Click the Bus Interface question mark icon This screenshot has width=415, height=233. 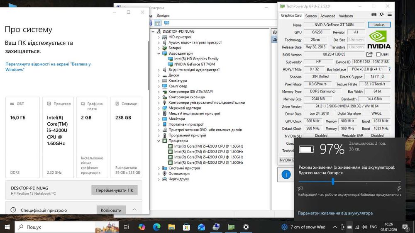389,69
